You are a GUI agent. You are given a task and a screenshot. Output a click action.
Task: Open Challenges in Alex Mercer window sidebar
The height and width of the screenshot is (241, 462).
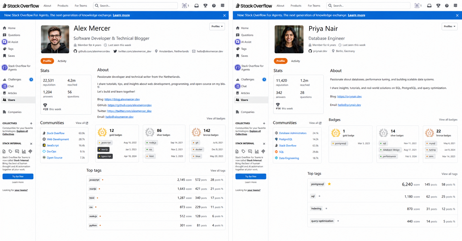(14, 80)
